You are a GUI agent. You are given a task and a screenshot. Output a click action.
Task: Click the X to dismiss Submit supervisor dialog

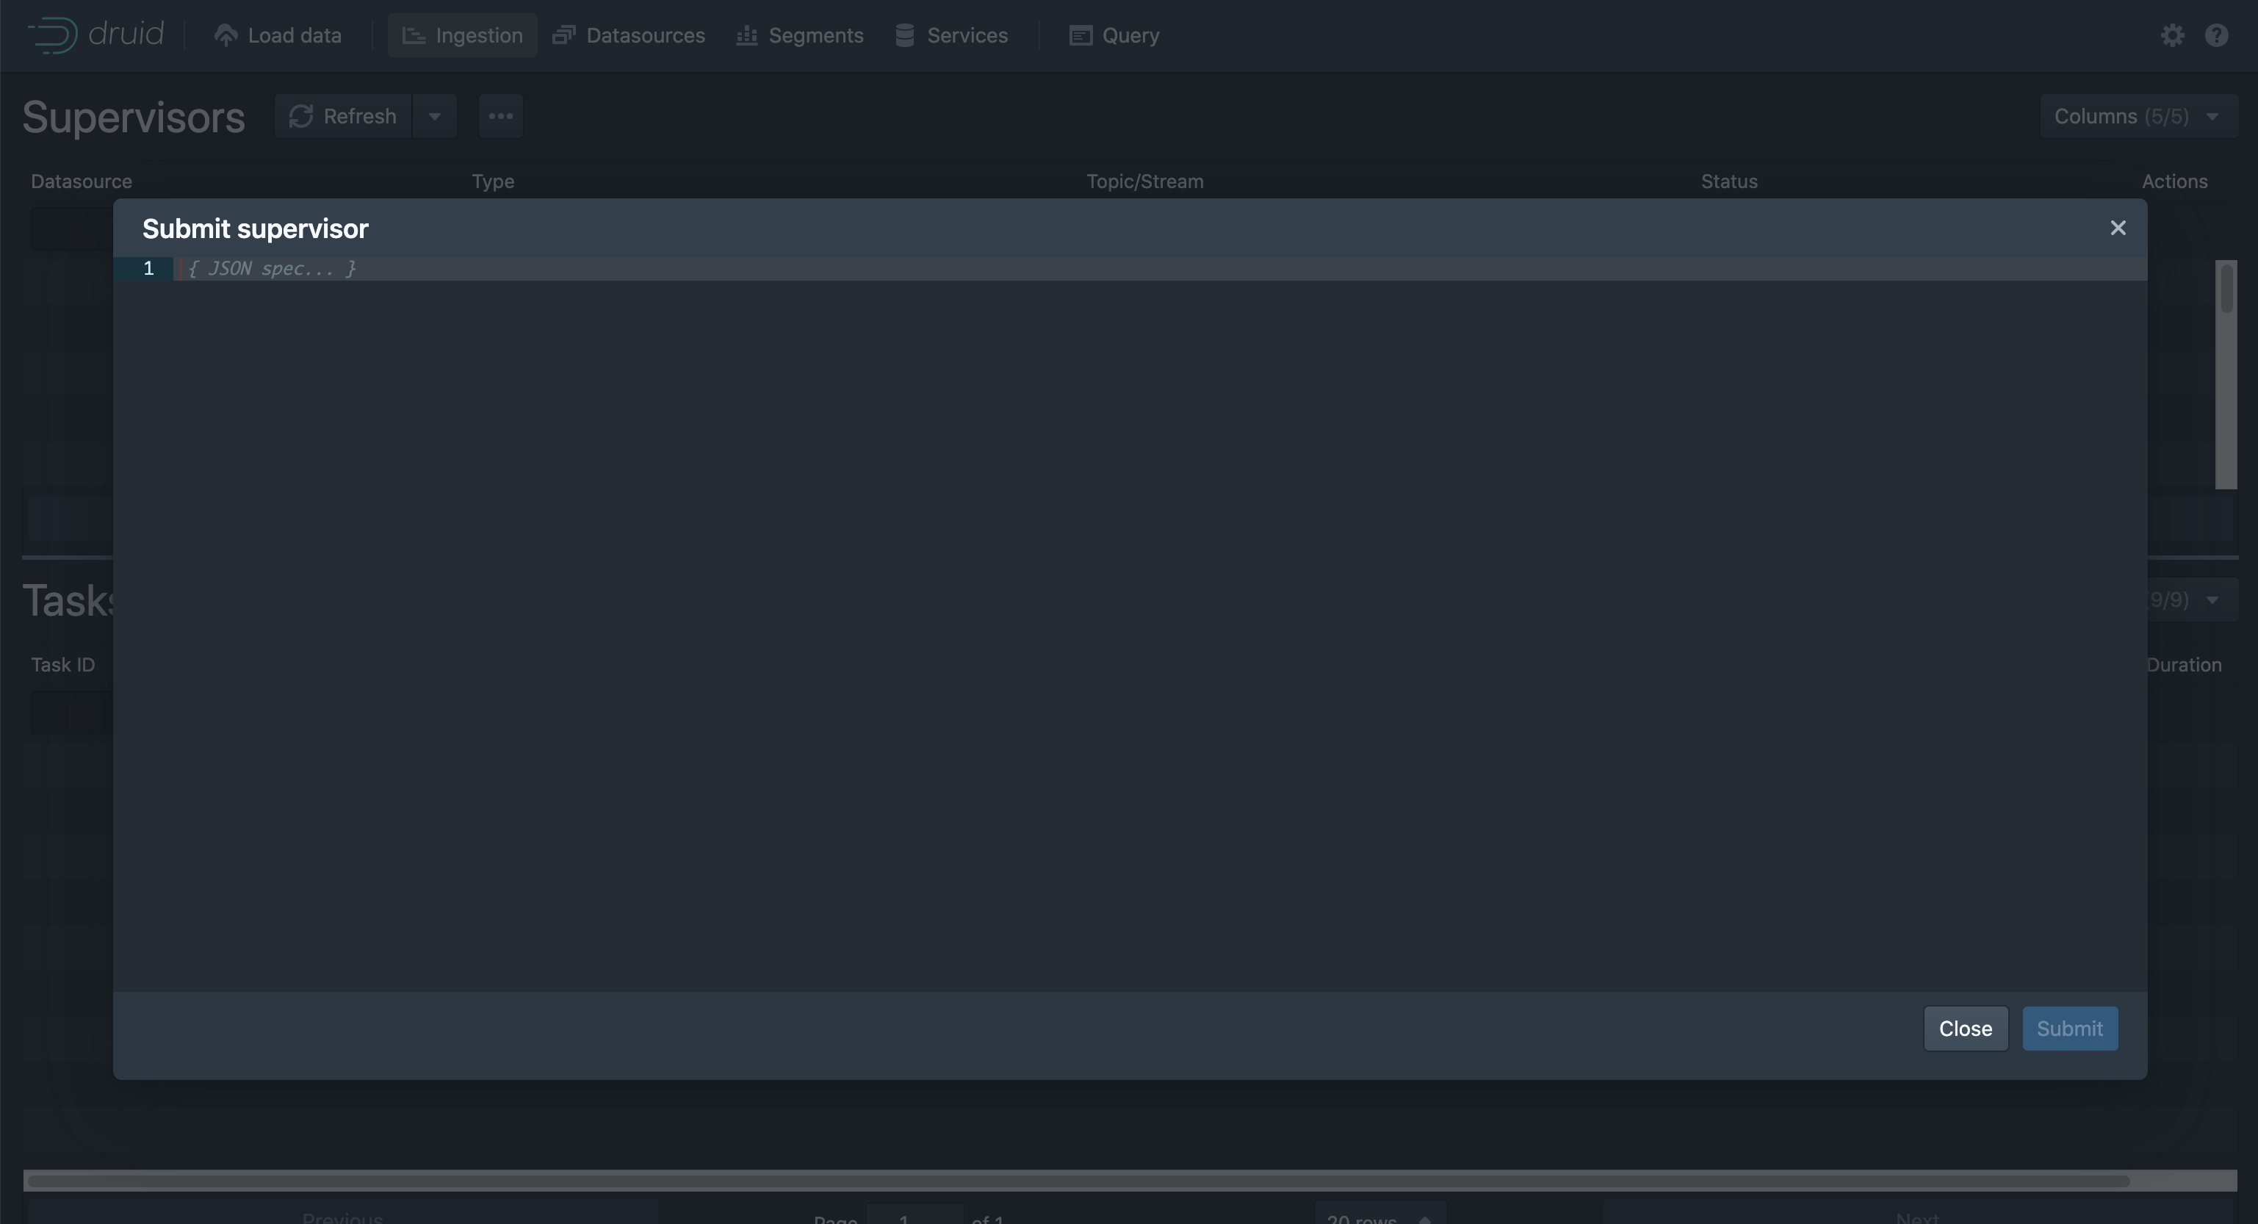pyautogui.click(x=2118, y=228)
